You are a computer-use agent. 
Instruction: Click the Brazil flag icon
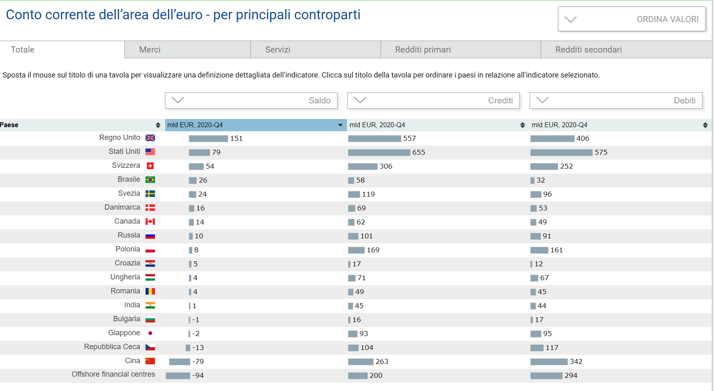pyautogui.click(x=150, y=180)
